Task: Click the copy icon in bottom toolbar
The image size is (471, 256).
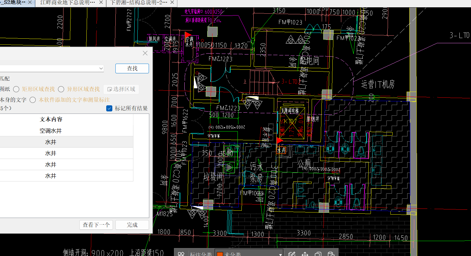Action: 318,254
